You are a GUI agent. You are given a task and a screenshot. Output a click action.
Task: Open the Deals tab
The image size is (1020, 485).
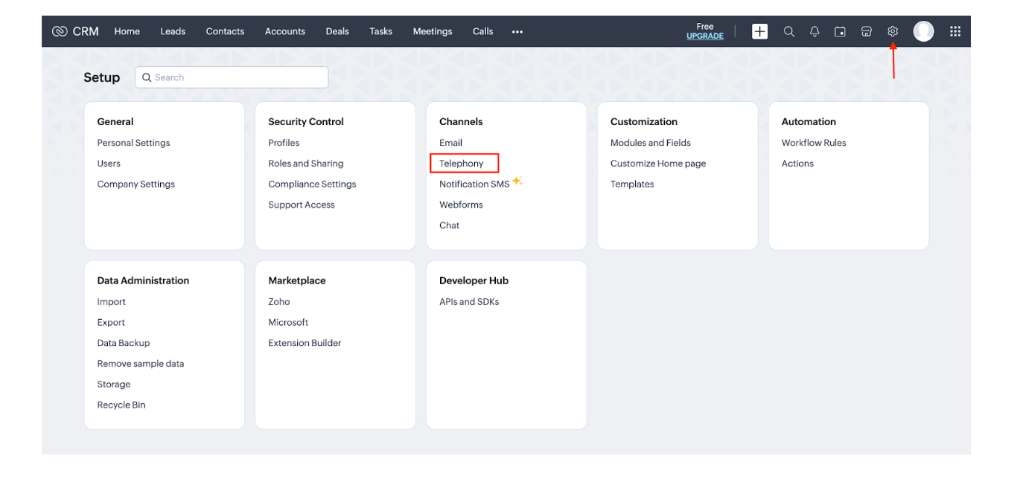coord(337,31)
